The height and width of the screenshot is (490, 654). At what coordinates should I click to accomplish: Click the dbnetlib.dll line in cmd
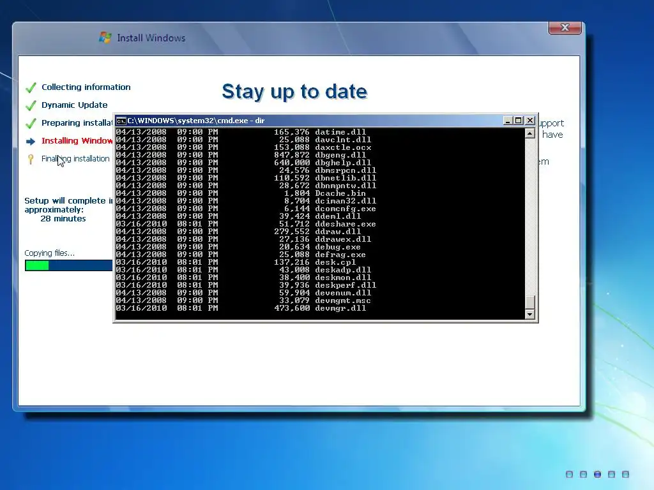click(x=246, y=178)
